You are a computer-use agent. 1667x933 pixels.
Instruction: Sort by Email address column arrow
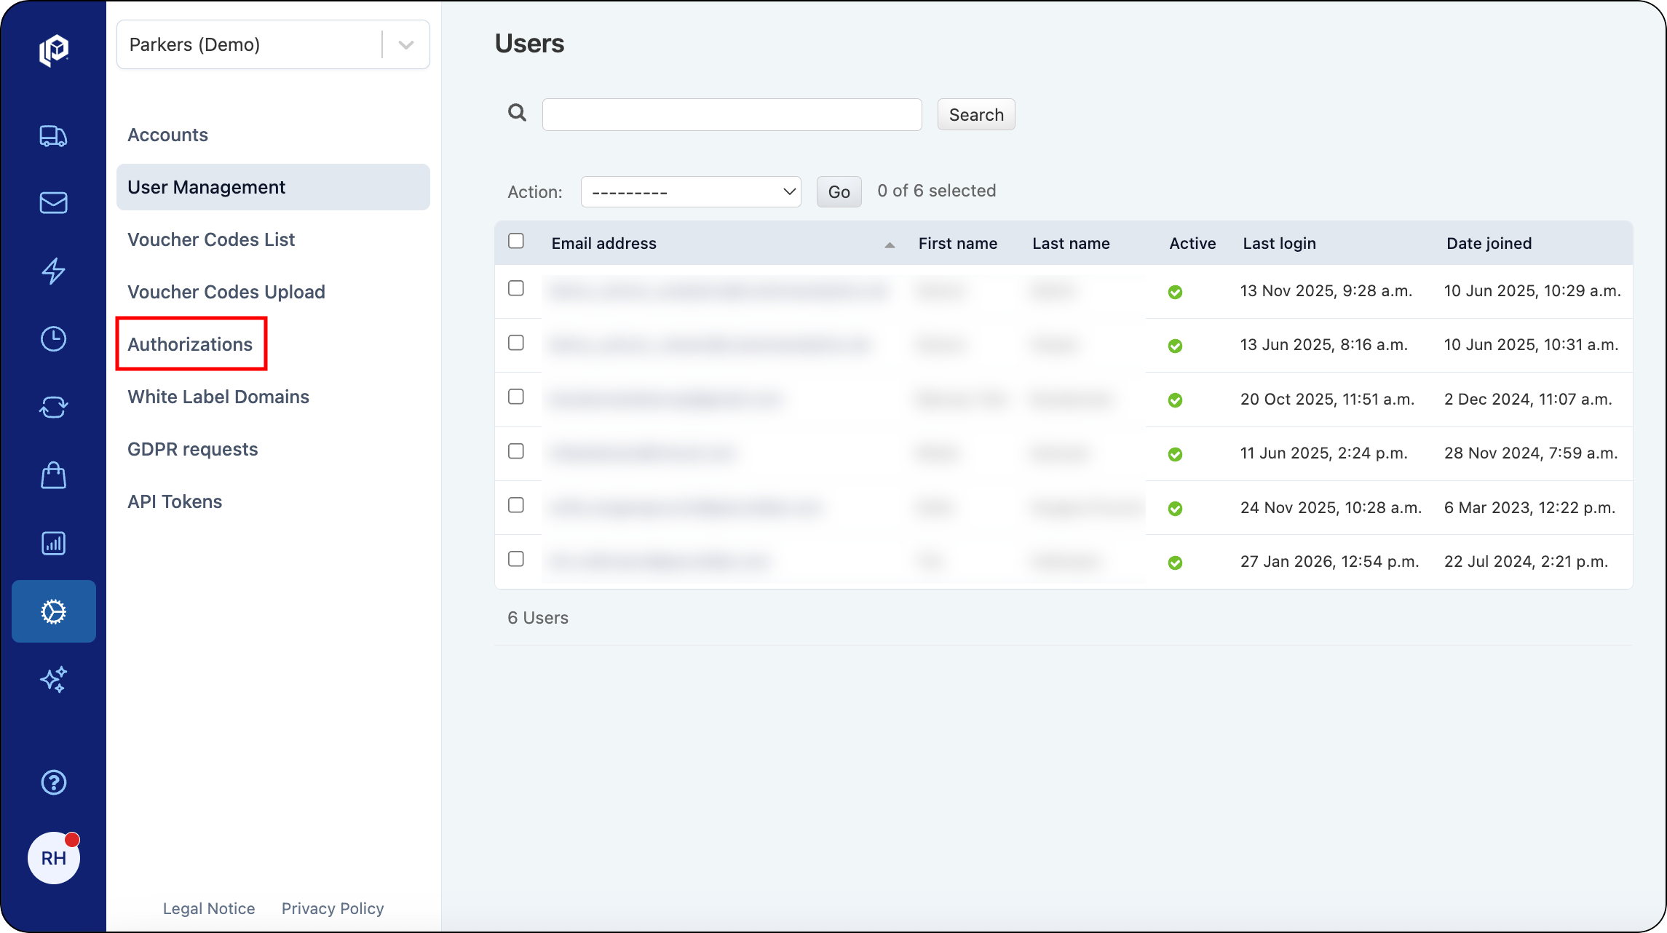[890, 246]
